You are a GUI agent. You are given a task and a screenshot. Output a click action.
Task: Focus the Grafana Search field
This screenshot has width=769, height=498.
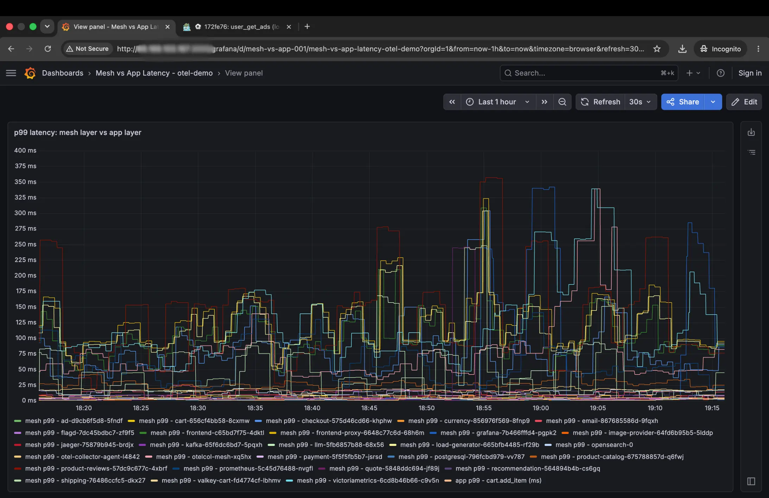(x=589, y=73)
